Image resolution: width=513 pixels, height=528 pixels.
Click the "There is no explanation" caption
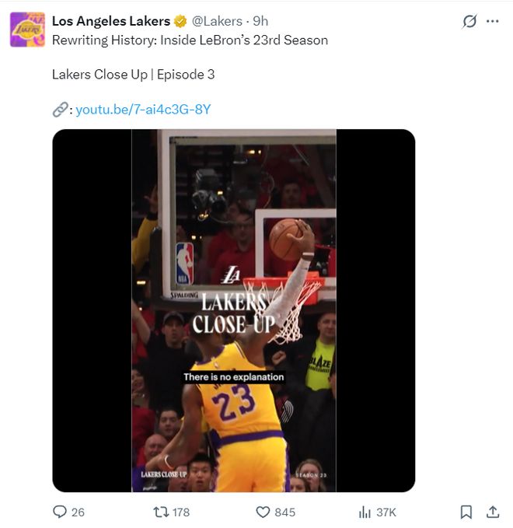233,376
